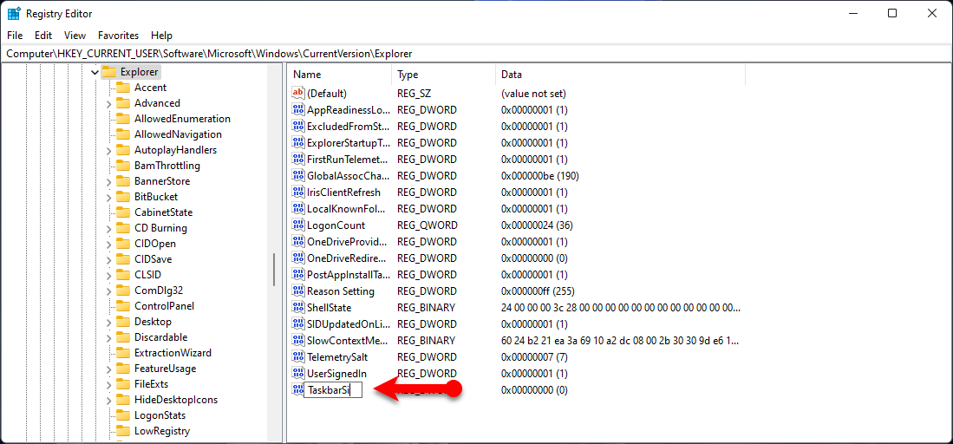Select the CIDSave key
This screenshot has width=953, height=444.
pos(153,259)
